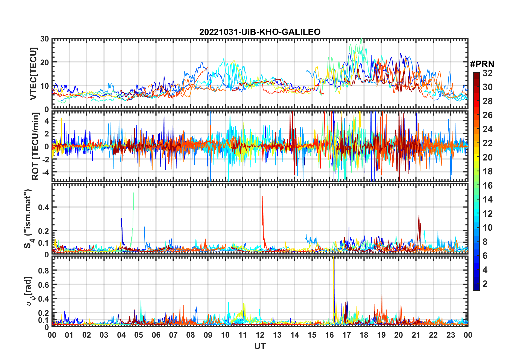This screenshot has width=520, height=363.
Task: Click the S4 ("ism.mat") y-axis label
Action: coord(29,219)
